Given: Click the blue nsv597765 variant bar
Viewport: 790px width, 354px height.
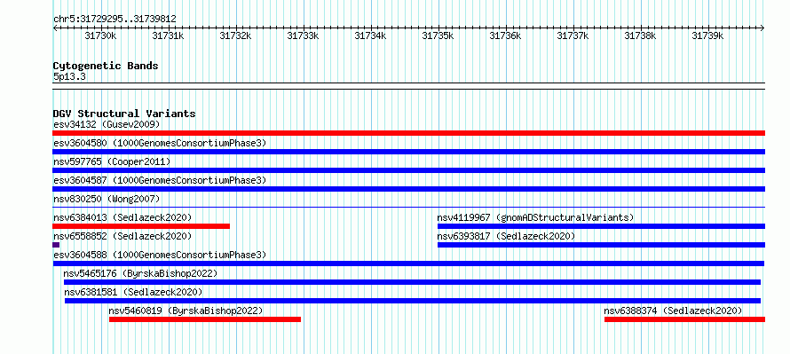Looking at the screenshot, I should [408, 170].
